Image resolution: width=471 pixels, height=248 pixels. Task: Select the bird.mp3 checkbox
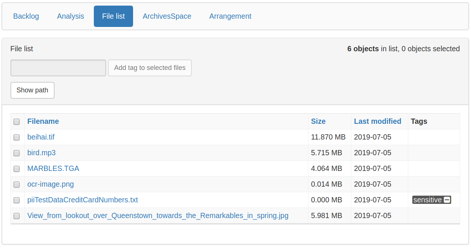(16, 153)
